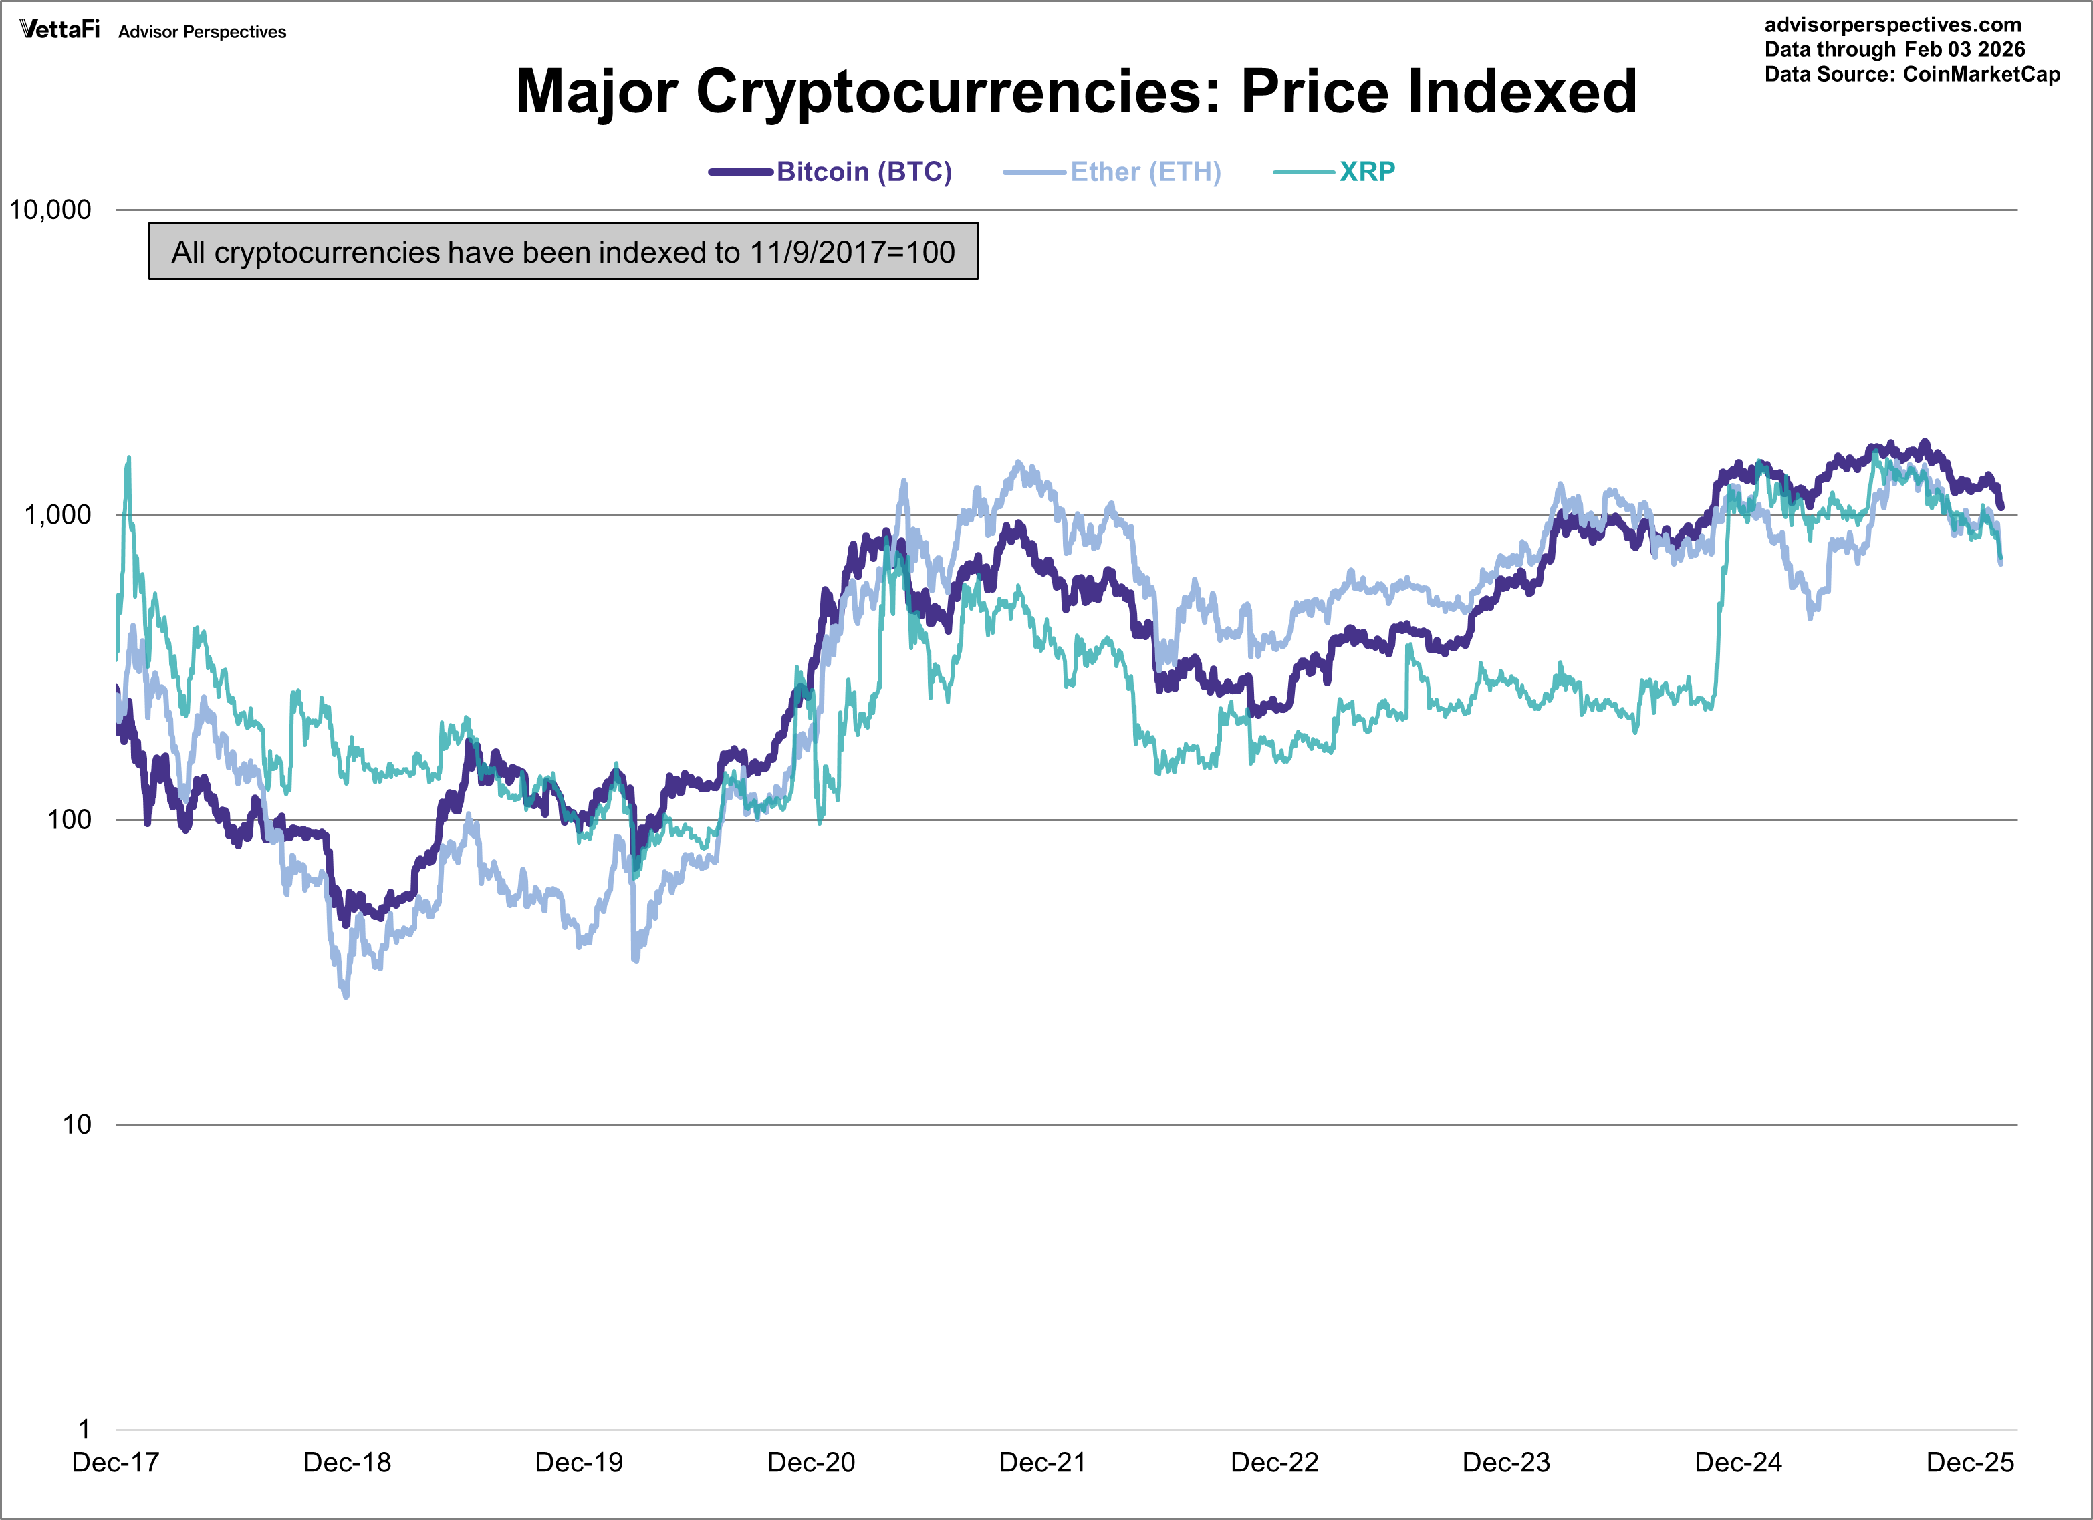Click the Ether (ETH) legend line swatch

pyautogui.click(x=1033, y=172)
